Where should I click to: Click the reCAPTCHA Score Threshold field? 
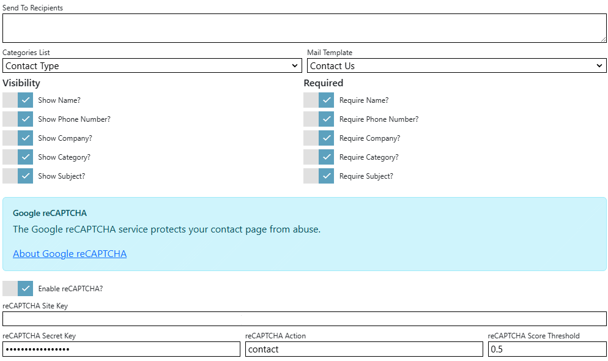coord(547,349)
